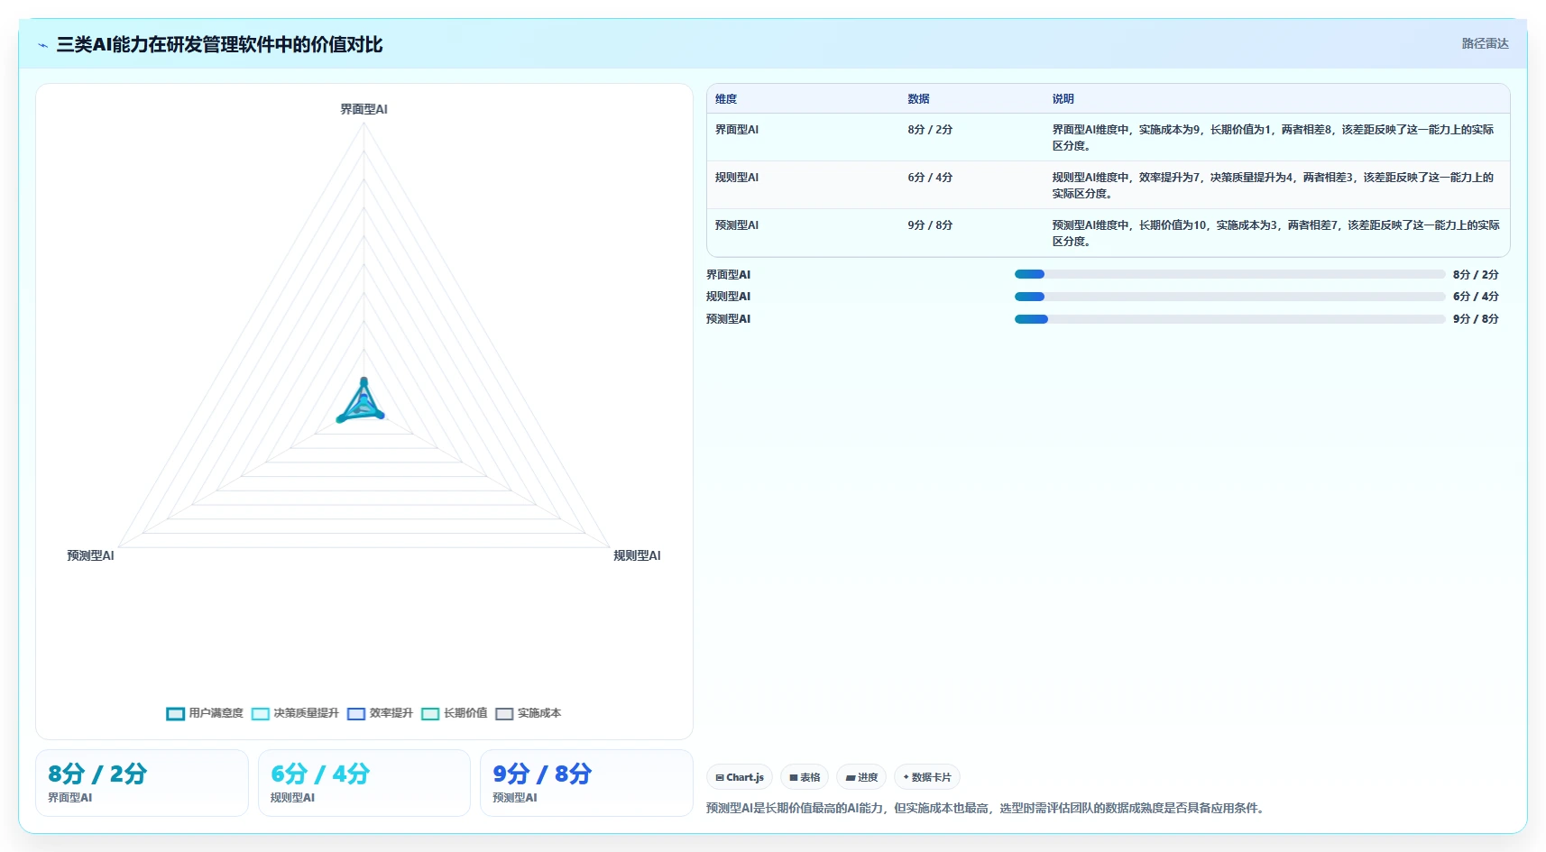Click the 9分 / 8分 value beside progress bar
This screenshot has height=852, width=1546.
point(1476,318)
